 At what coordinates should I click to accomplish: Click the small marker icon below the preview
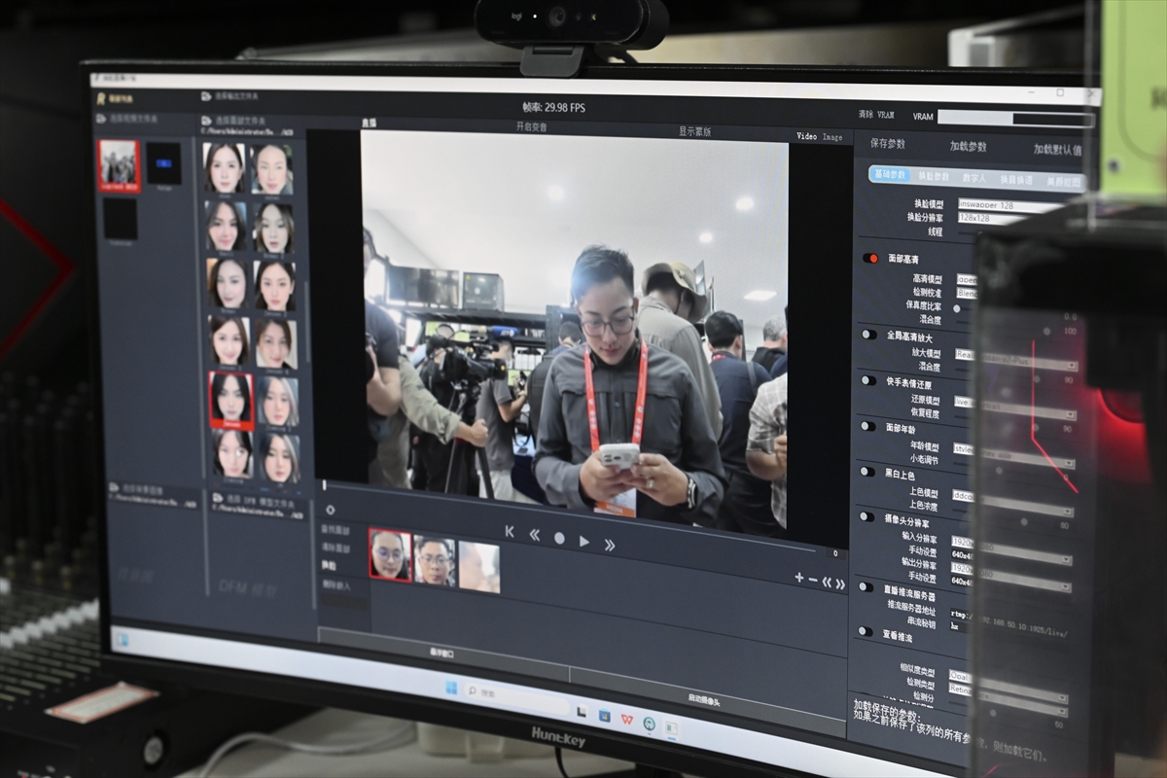tap(331, 510)
